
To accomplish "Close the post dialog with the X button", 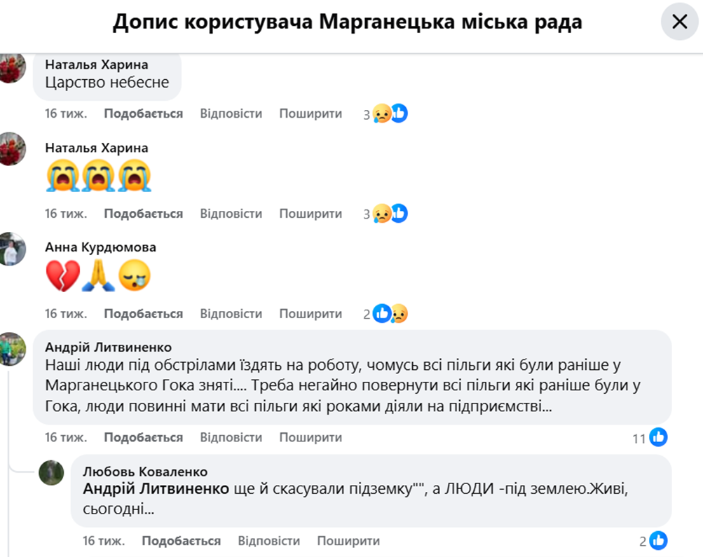I will (679, 22).
